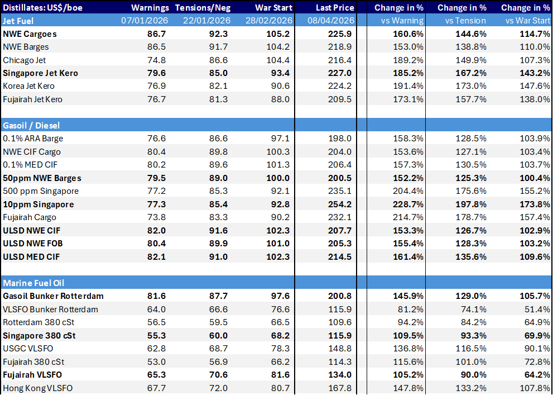Select the 'Fujairah Jet Kero' row label
This screenshot has width=553, height=395.
click(32, 99)
